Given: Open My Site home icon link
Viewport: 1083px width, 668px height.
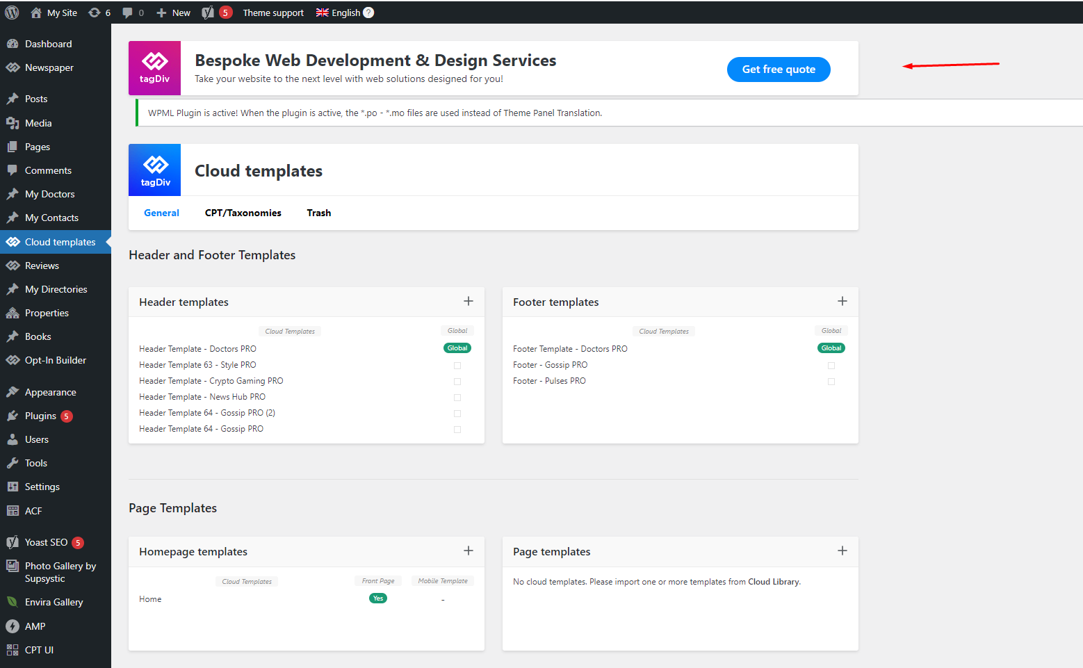Looking at the screenshot, I should [x=36, y=13].
